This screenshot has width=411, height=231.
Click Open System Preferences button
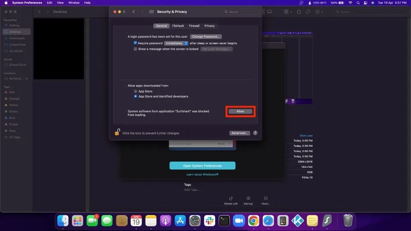[x=203, y=166]
